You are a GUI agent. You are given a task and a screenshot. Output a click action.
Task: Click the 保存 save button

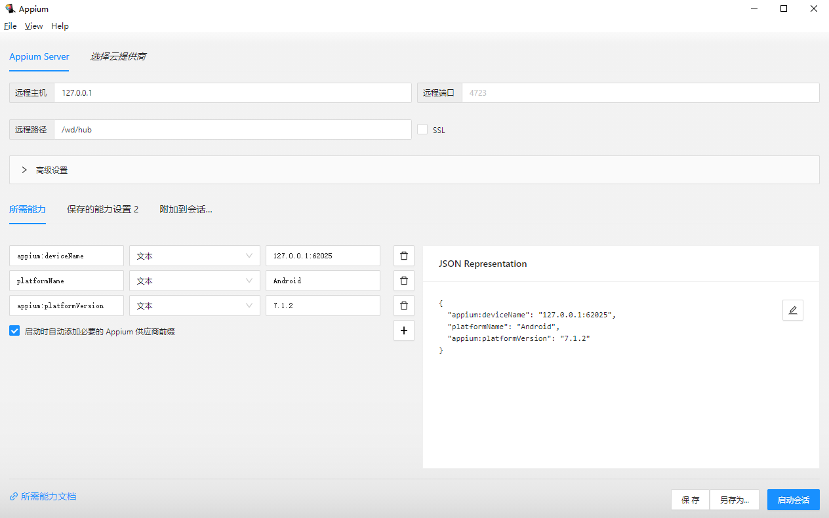click(691, 500)
